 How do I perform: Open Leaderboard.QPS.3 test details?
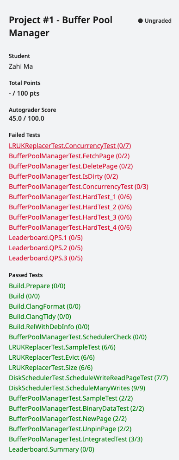tap(46, 258)
